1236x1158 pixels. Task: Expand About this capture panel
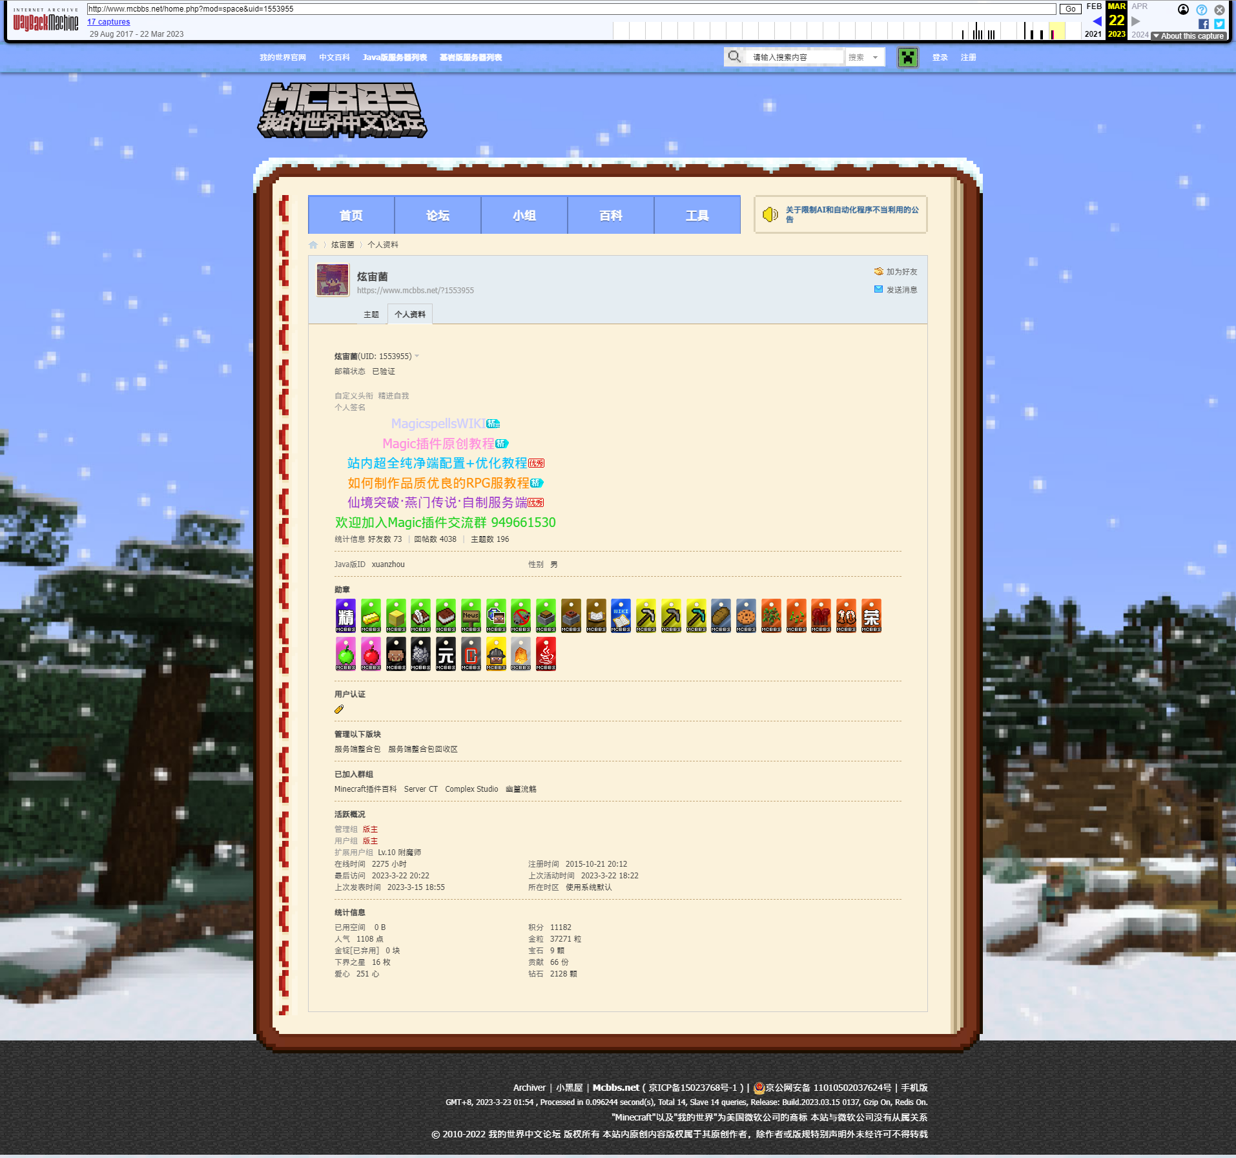(1188, 36)
